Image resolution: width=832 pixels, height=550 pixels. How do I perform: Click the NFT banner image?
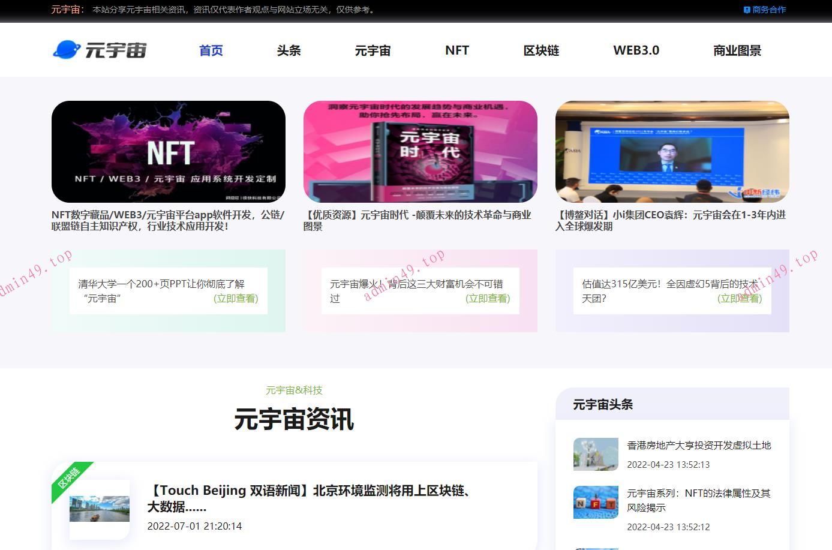(169, 151)
